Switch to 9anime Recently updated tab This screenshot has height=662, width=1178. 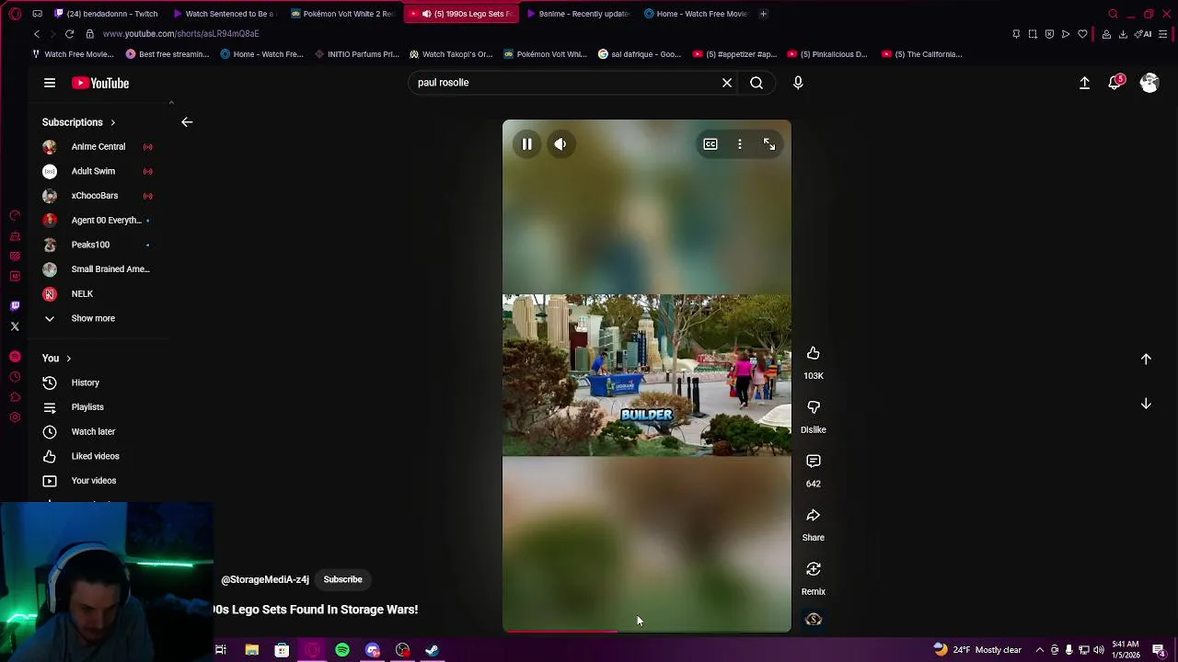point(577,14)
